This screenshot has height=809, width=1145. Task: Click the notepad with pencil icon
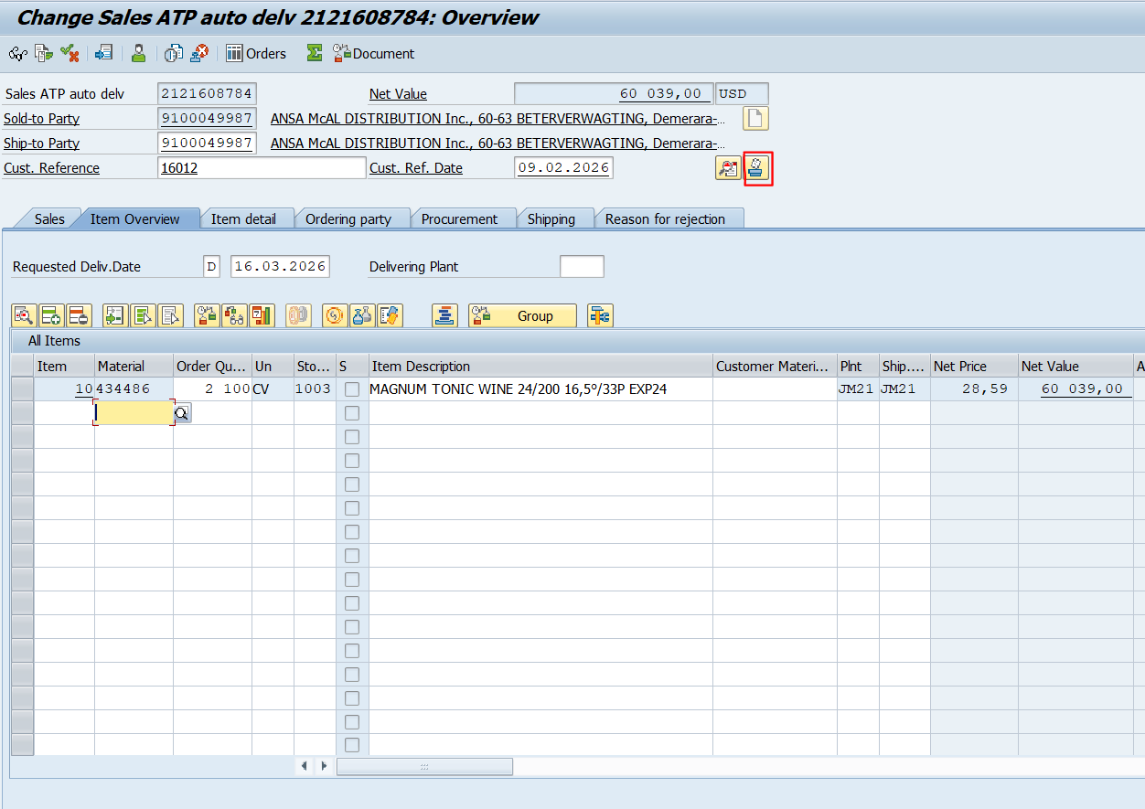pyautogui.click(x=390, y=315)
